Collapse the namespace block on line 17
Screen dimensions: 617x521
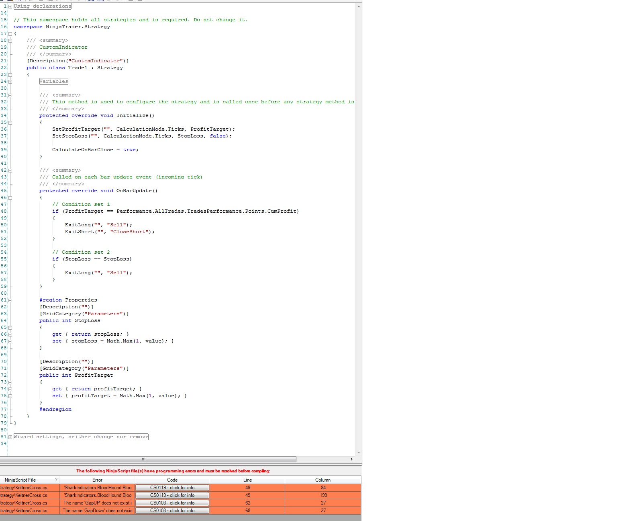point(10,34)
